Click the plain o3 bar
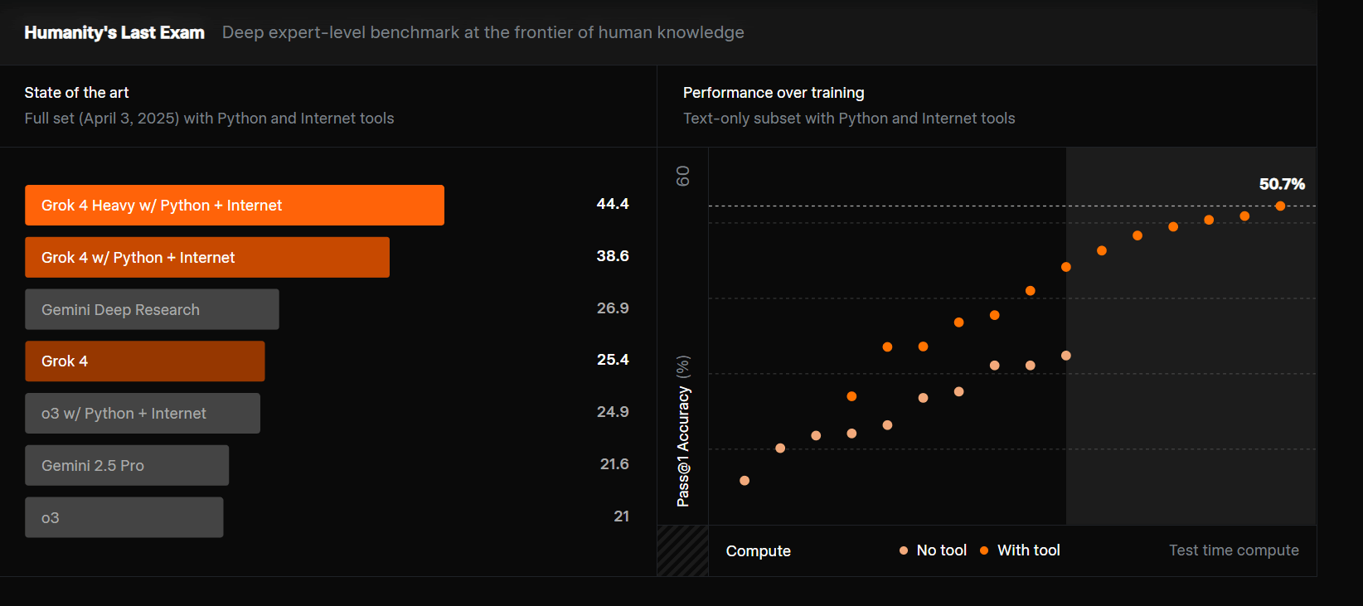Viewport: 1363px width, 606px height. pyautogui.click(x=124, y=517)
